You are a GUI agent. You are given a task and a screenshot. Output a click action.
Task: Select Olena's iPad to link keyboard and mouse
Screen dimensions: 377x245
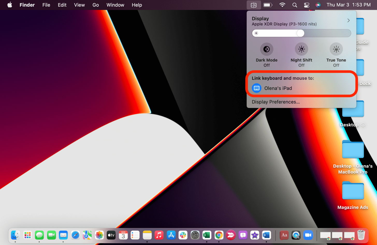(x=278, y=88)
